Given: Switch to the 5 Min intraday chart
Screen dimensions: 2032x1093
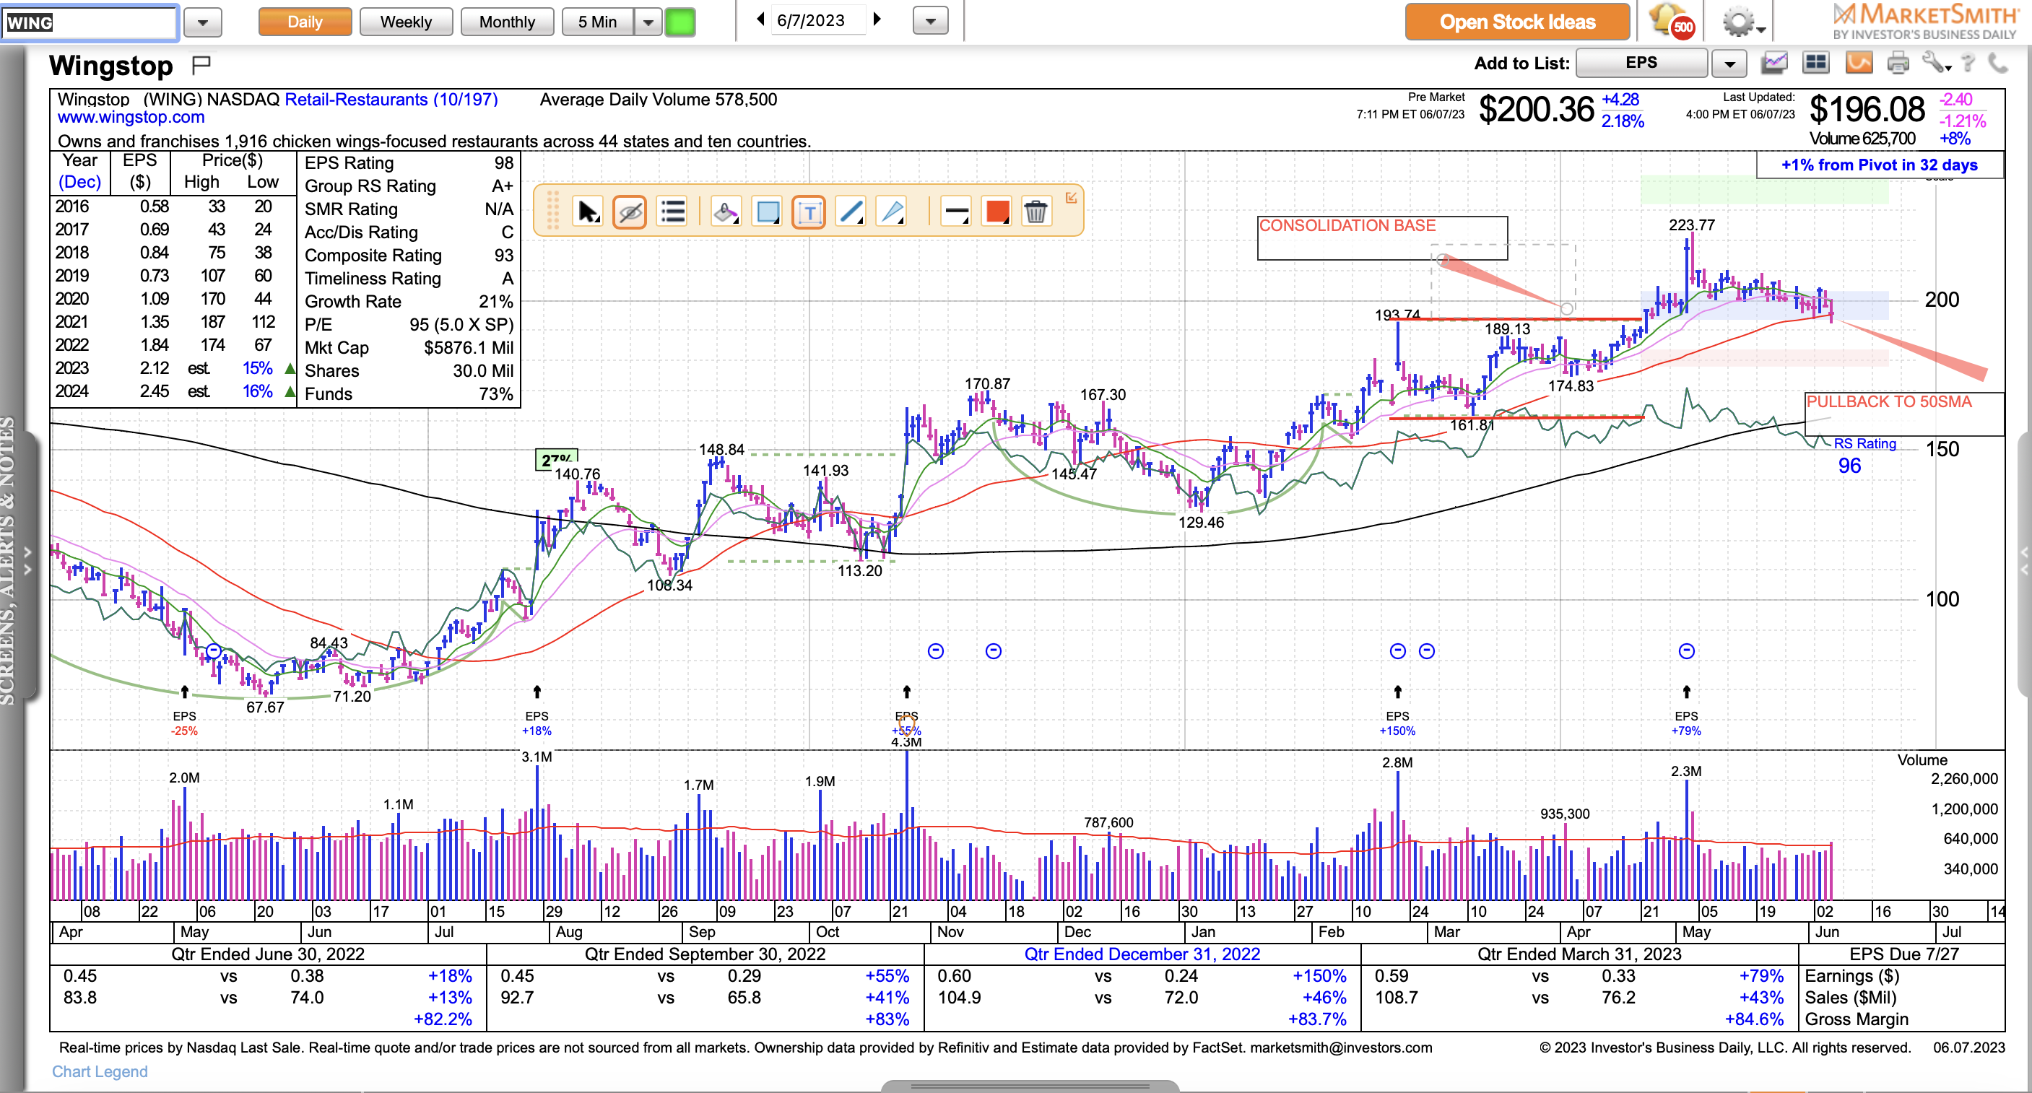Looking at the screenshot, I should click(597, 22).
